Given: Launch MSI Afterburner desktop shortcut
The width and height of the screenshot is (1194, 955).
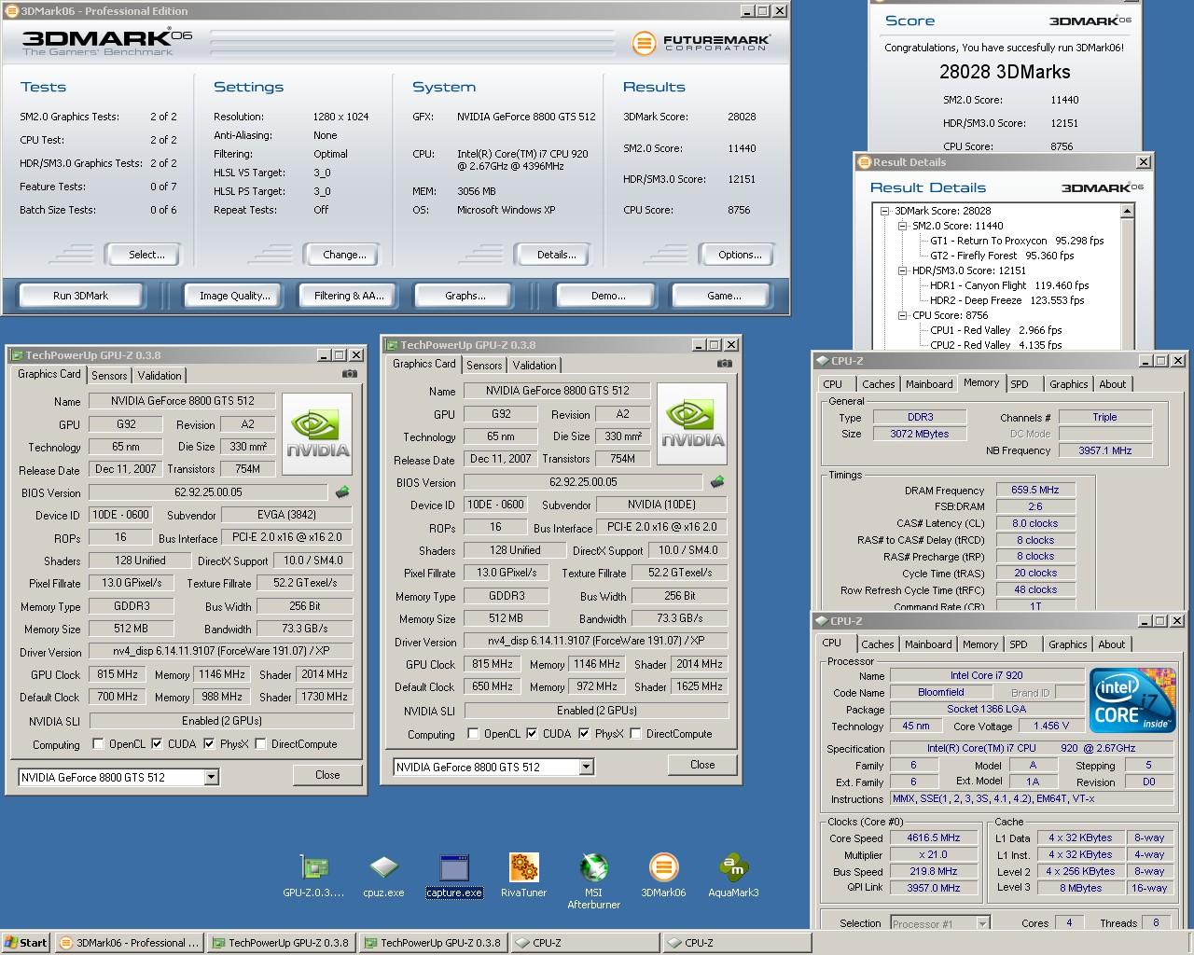Looking at the screenshot, I should tap(593, 881).
